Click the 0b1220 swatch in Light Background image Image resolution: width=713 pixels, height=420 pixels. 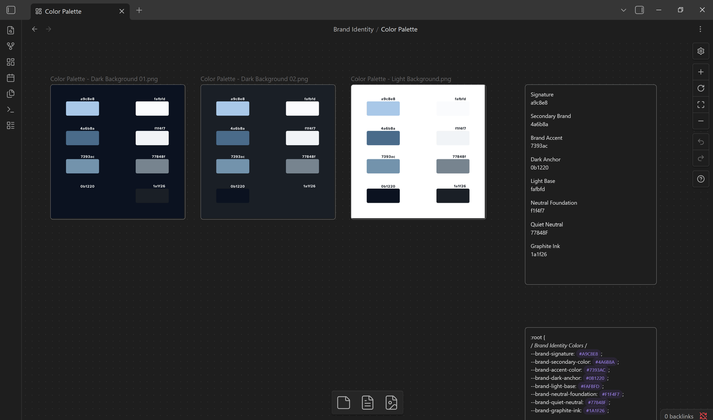click(x=383, y=195)
